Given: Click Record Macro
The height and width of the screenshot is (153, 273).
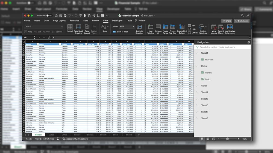Looking at the screenshot, I should [x=221, y=29].
